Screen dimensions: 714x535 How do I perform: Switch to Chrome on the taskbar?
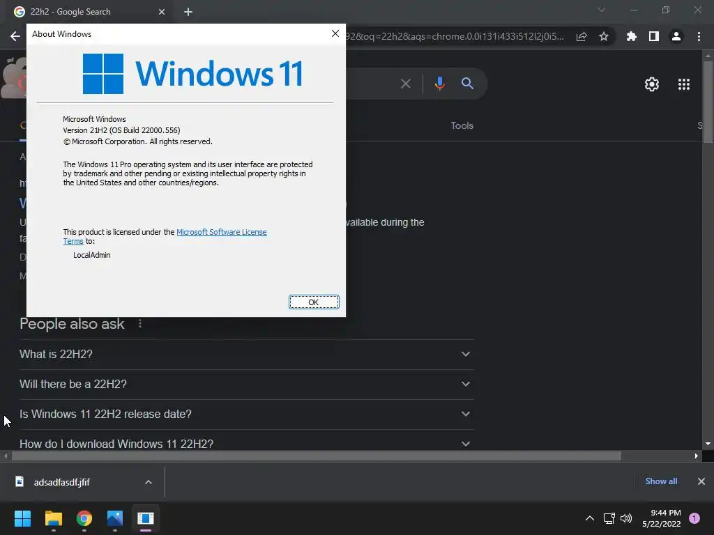tap(84, 518)
